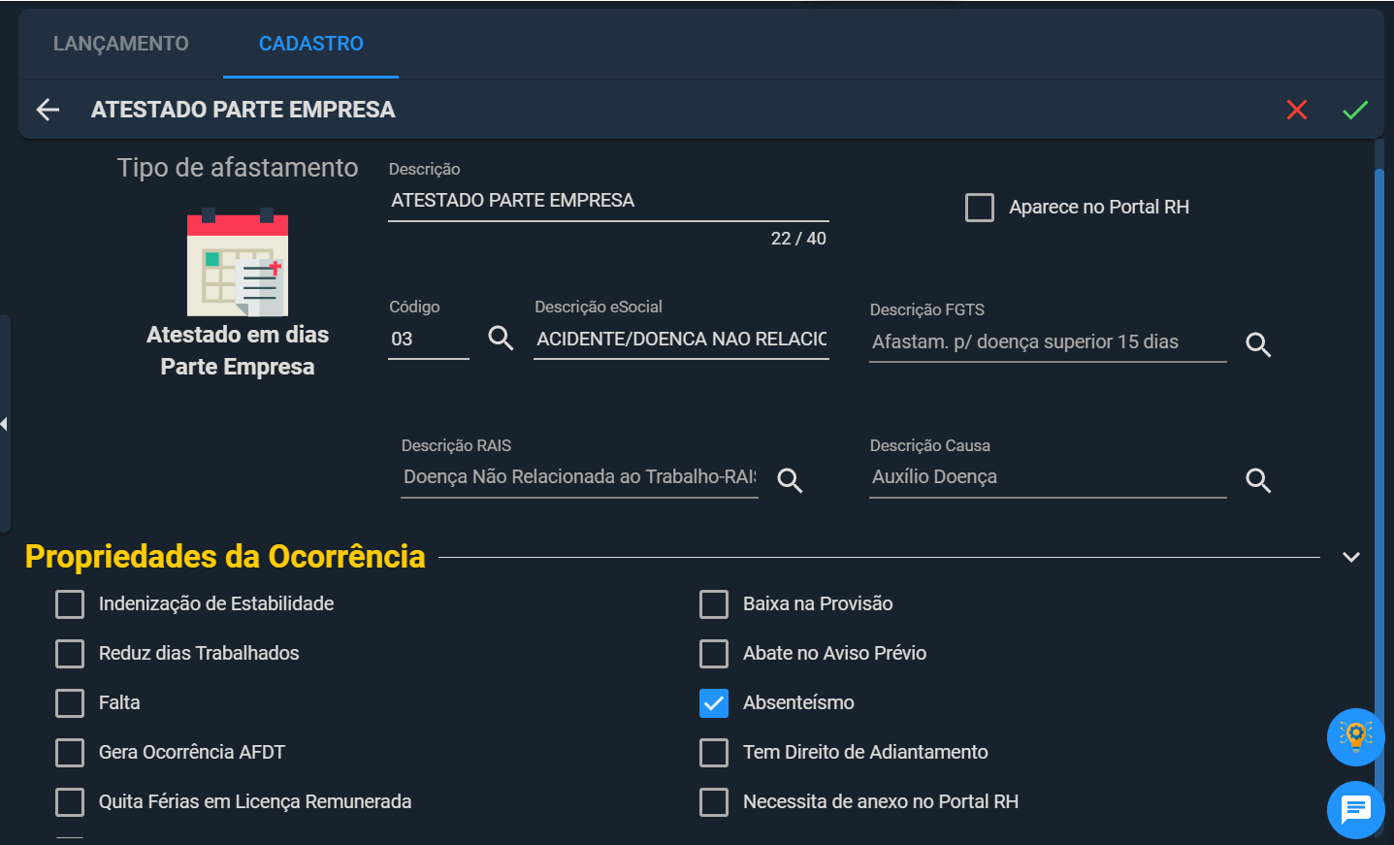Click the ATESTADO PARTE EMPRESA page title
1394x845 pixels.
[x=243, y=110]
